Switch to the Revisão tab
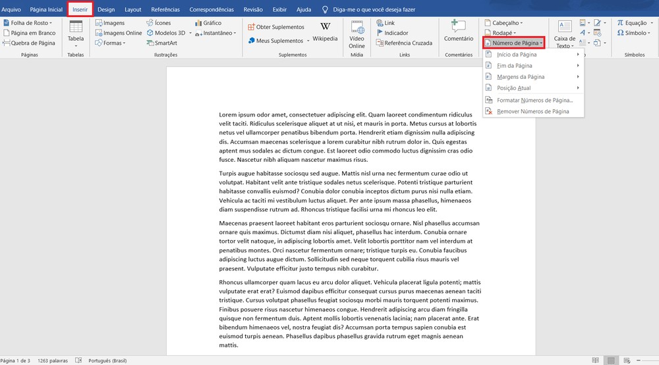The width and height of the screenshot is (659, 365). click(x=253, y=9)
